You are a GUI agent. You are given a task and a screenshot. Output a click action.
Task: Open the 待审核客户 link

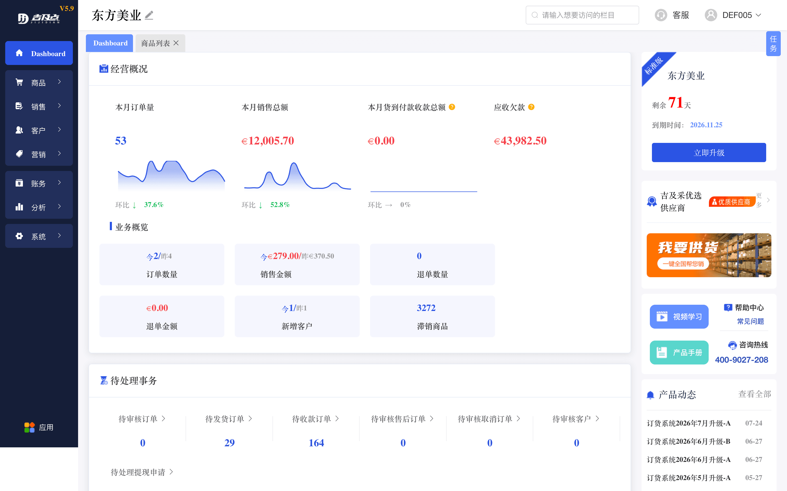pos(576,419)
